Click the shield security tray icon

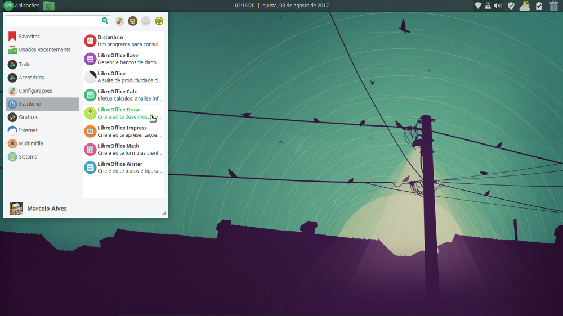[x=511, y=6]
